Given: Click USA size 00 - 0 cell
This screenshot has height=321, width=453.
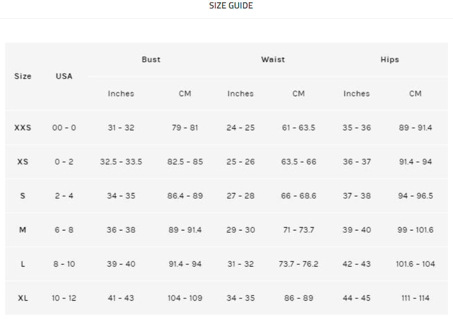Looking at the screenshot, I should click(64, 128).
